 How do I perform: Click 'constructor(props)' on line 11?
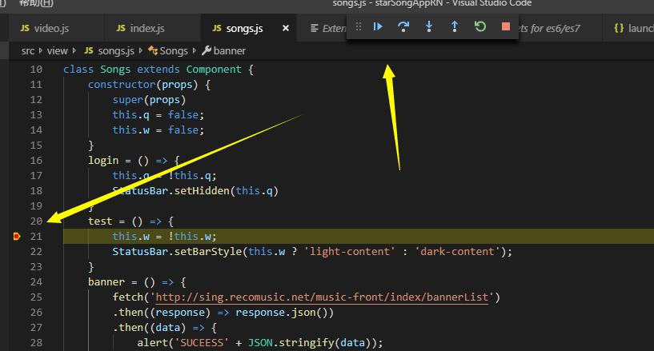[x=142, y=85]
